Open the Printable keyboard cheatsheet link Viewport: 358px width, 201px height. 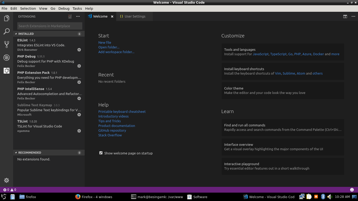coord(122,111)
